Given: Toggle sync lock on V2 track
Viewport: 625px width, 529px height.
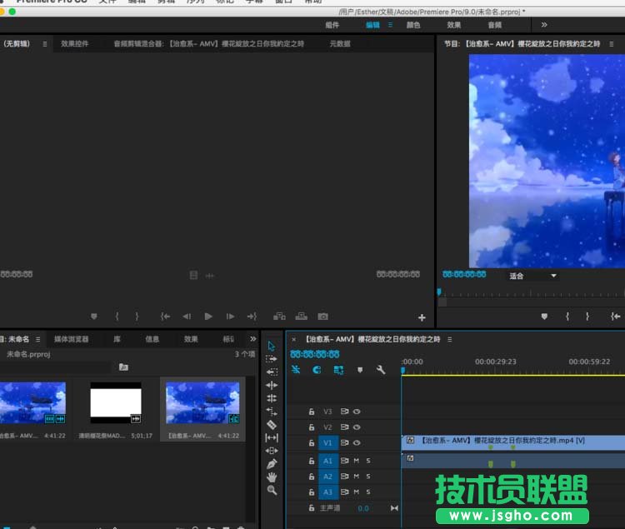Looking at the screenshot, I should [344, 427].
